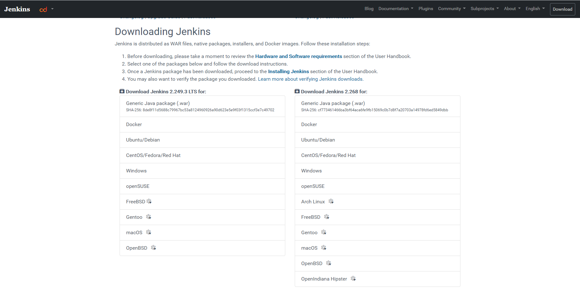The height and width of the screenshot is (290, 580).
Task: Select OpenBSD under Jenkins 2.268
Action: (x=377, y=264)
